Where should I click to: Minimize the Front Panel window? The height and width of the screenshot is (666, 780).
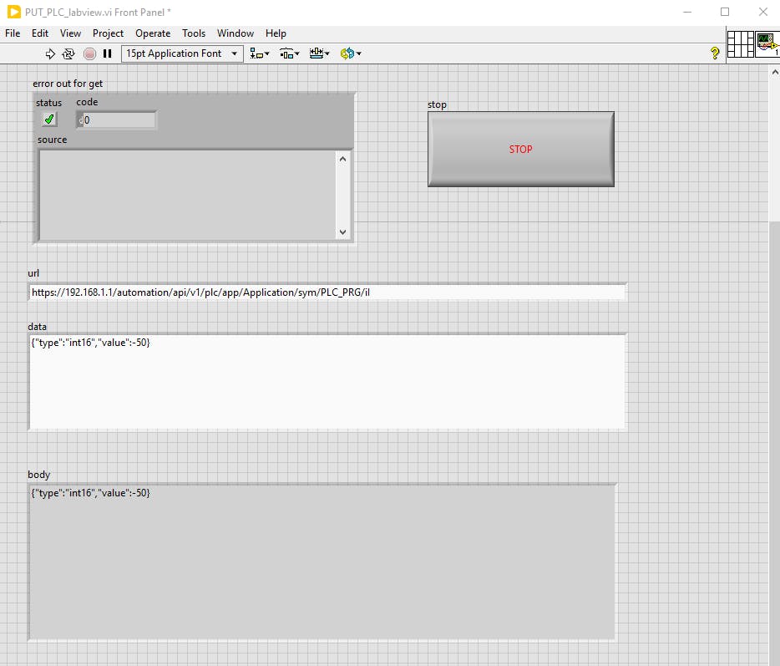(x=687, y=12)
